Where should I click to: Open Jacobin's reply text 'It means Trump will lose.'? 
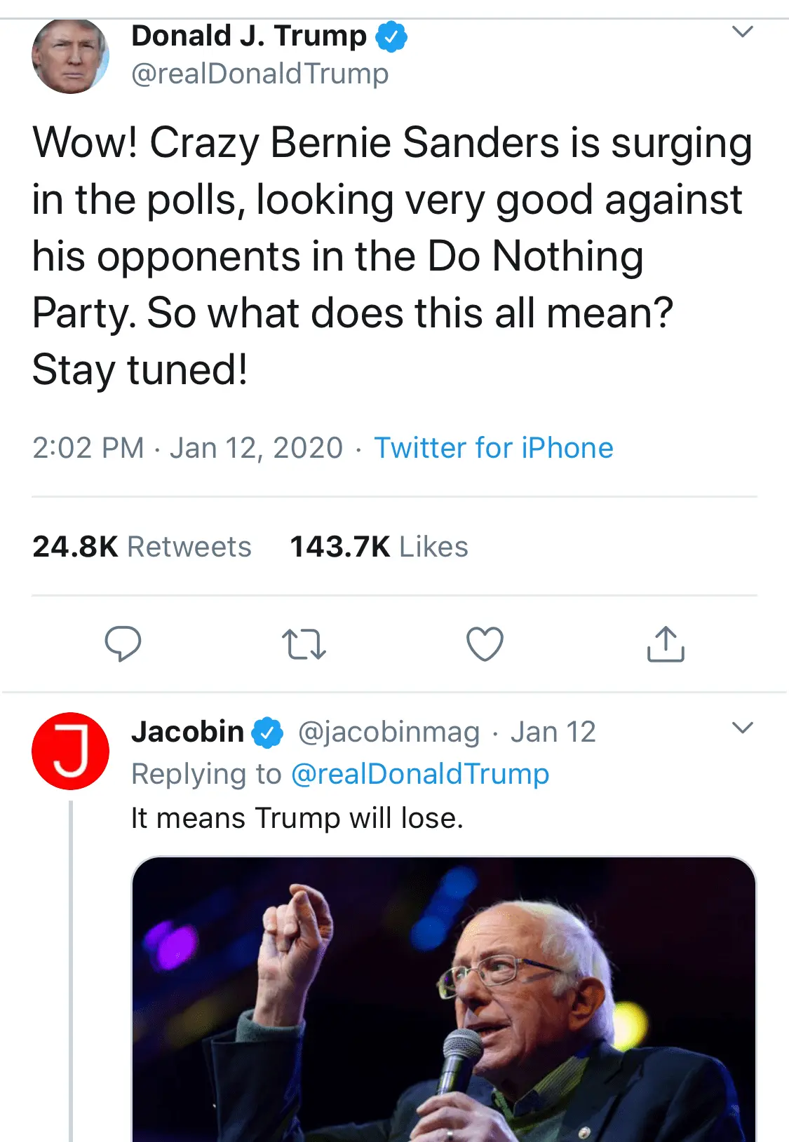point(297,818)
